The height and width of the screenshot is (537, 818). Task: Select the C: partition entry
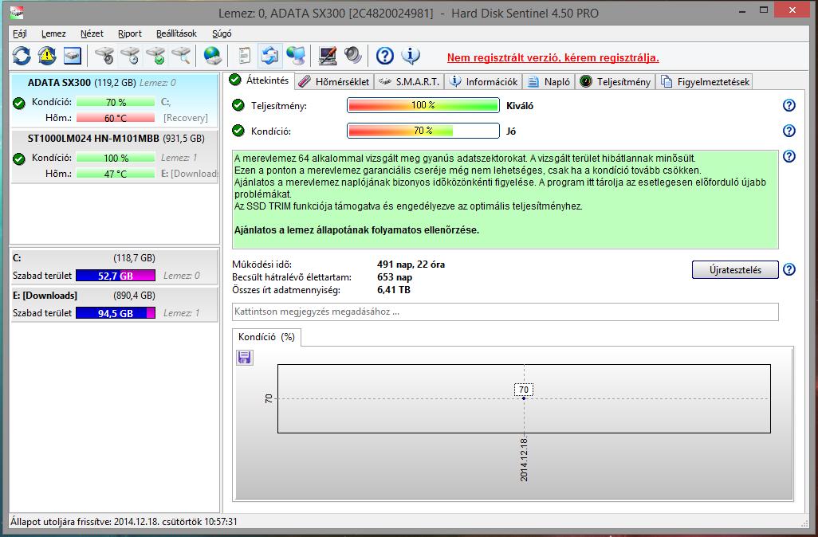114,267
